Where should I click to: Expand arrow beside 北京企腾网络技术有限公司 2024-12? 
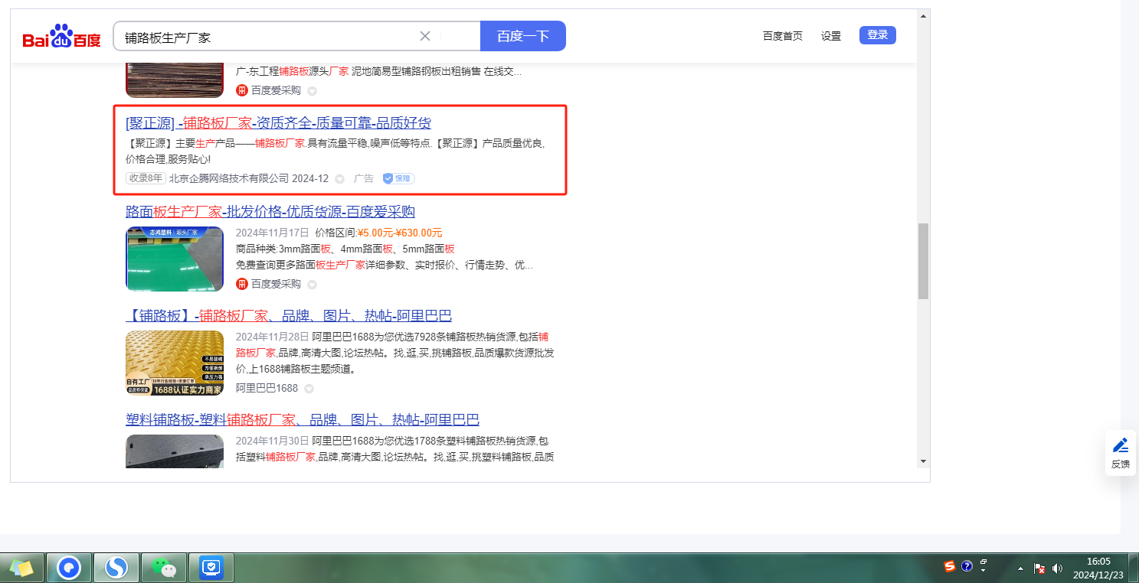pos(339,179)
